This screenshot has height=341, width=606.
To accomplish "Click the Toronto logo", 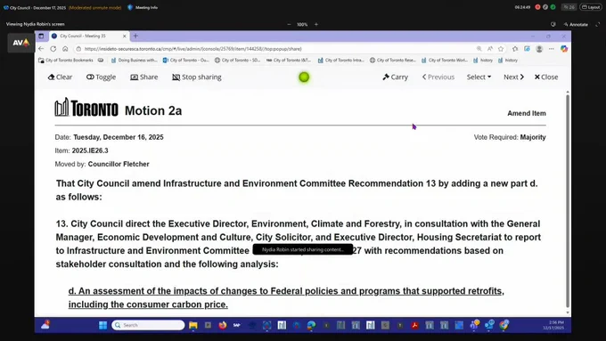I will pos(86,108).
